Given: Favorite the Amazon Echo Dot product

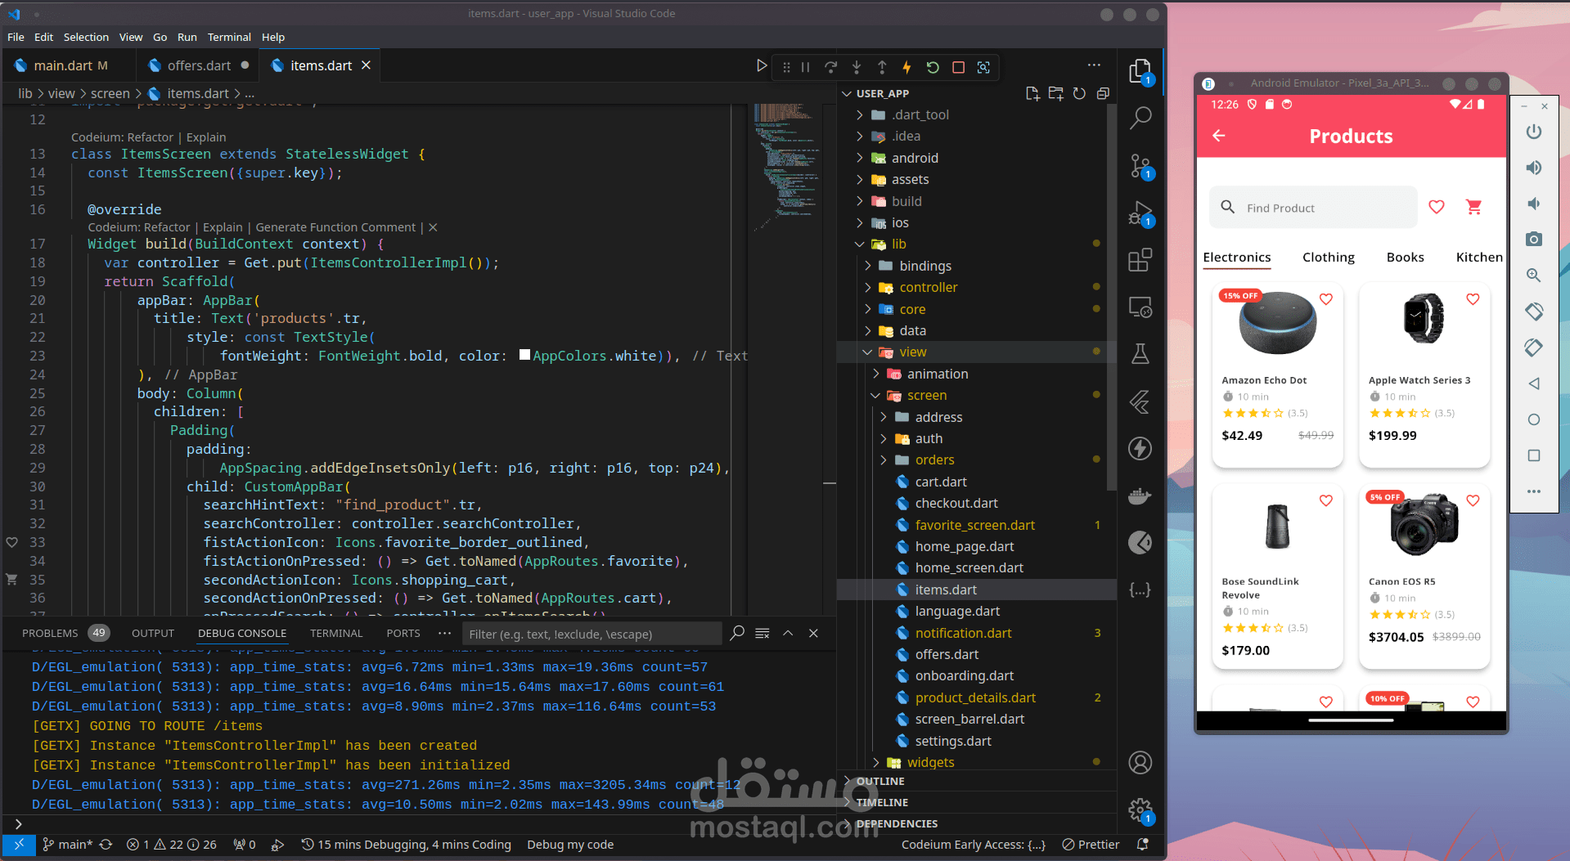Looking at the screenshot, I should tap(1326, 299).
